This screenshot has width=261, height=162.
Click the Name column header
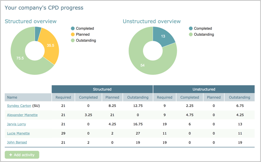[28, 97]
